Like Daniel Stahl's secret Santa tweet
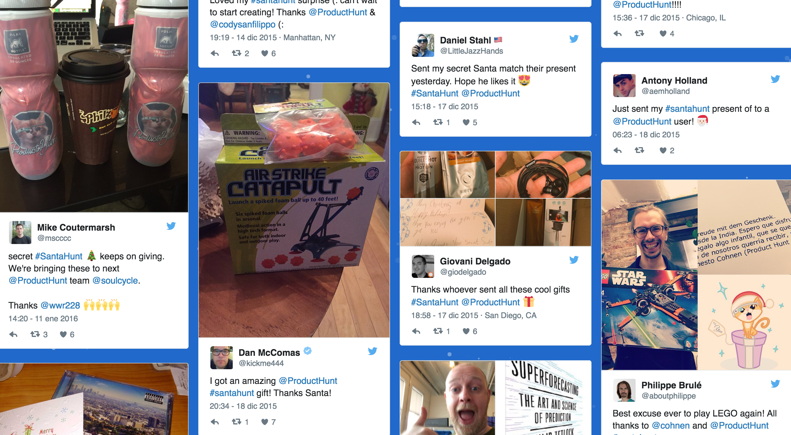Image resolution: width=791 pixels, height=435 pixels. click(x=466, y=122)
